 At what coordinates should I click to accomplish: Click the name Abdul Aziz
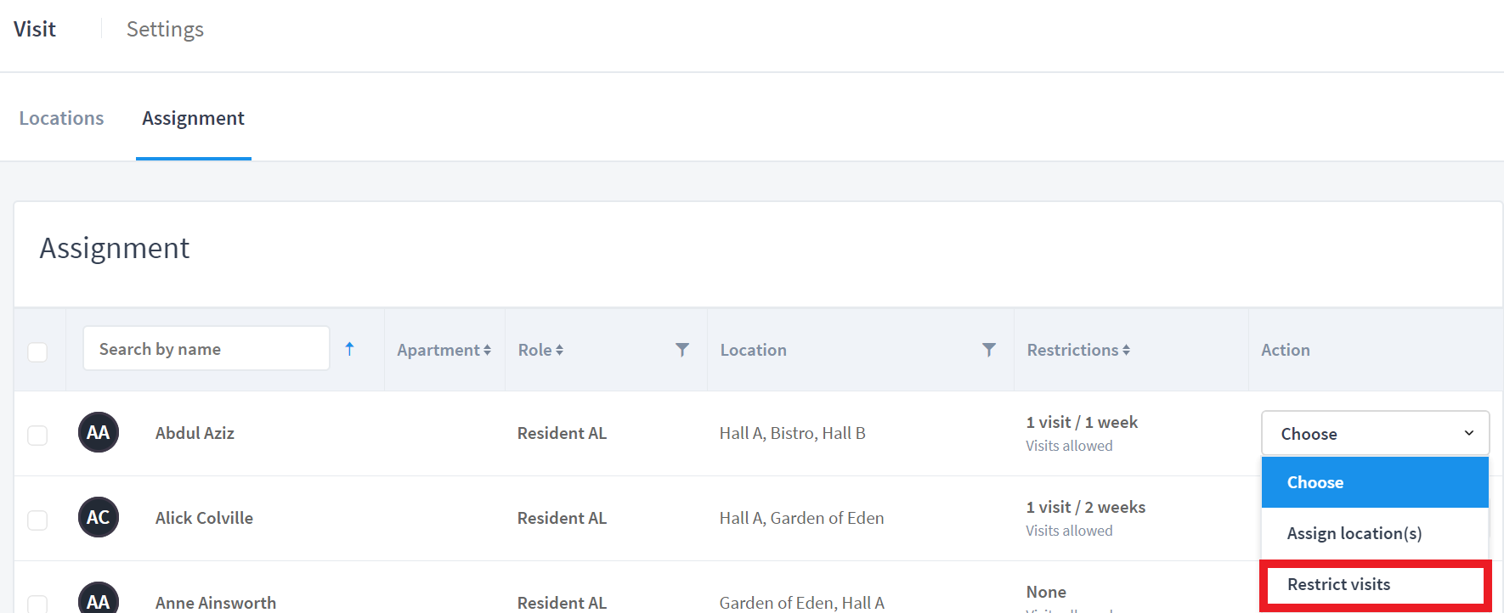point(195,433)
